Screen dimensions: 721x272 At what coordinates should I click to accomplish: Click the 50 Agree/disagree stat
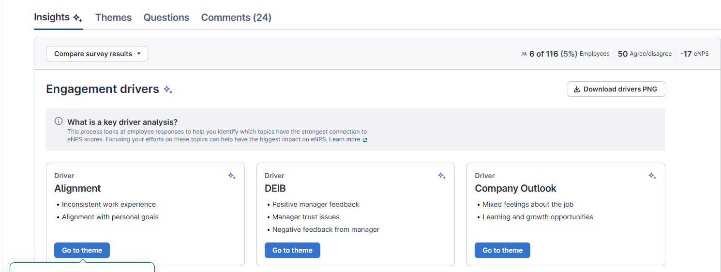[645, 54]
